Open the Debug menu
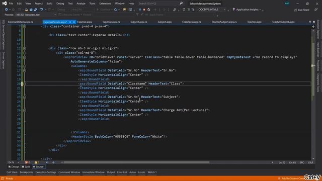 click(x=60, y=4)
